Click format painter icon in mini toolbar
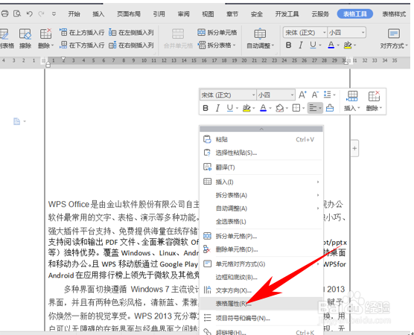 point(330,108)
